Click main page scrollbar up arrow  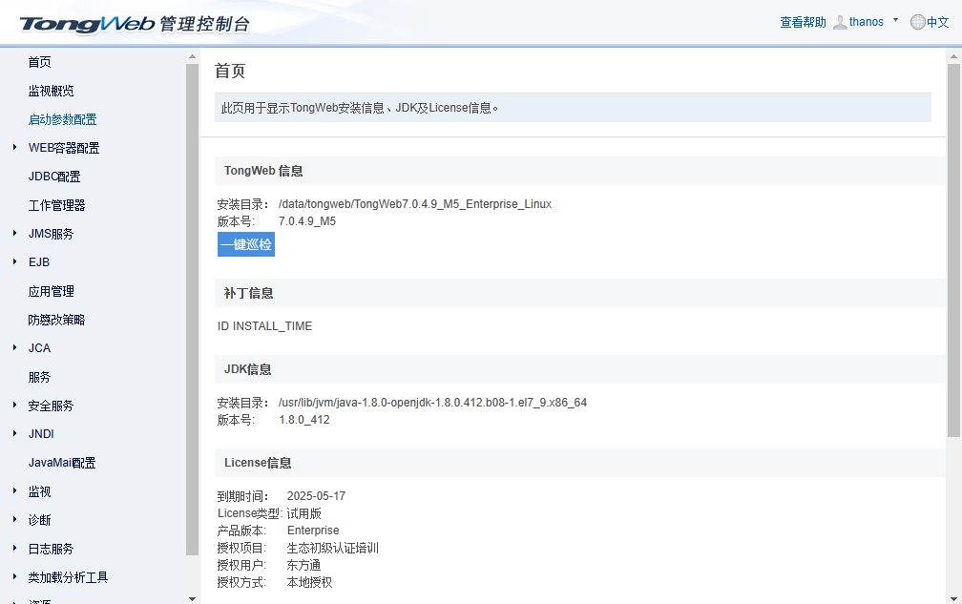953,55
